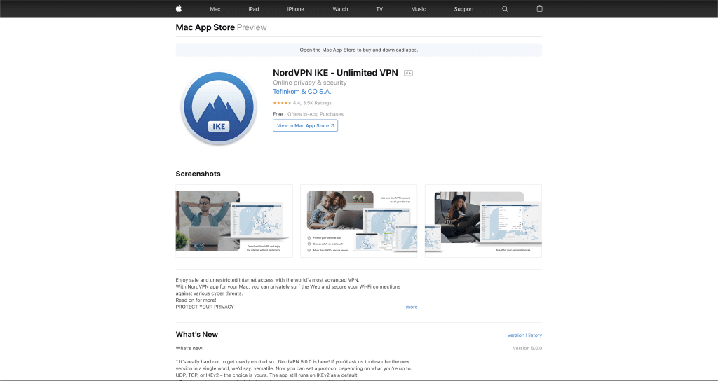Click the NordVPN IKE - Unlimited VPN title

coord(335,73)
